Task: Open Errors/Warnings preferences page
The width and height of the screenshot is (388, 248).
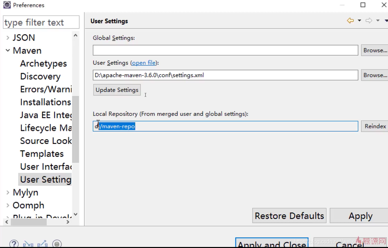Action: pyautogui.click(x=46, y=89)
